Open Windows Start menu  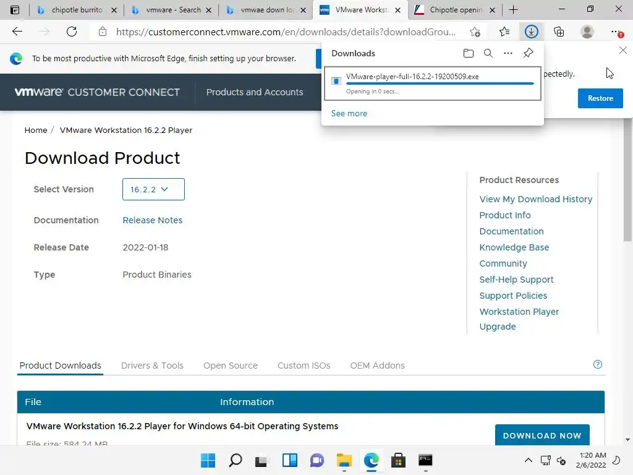tap(208, 460)
